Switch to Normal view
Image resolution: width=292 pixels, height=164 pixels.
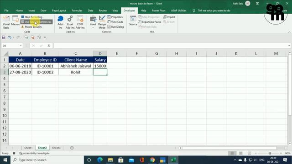click(232, 153)
